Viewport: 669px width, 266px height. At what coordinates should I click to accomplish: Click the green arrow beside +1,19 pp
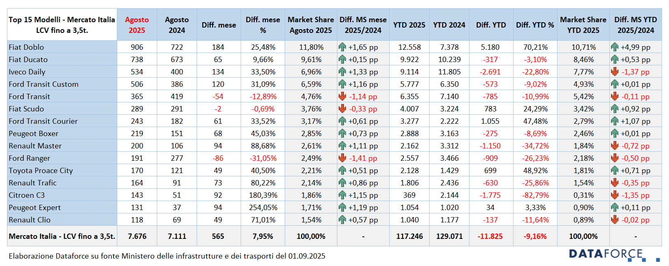point(342,207)
